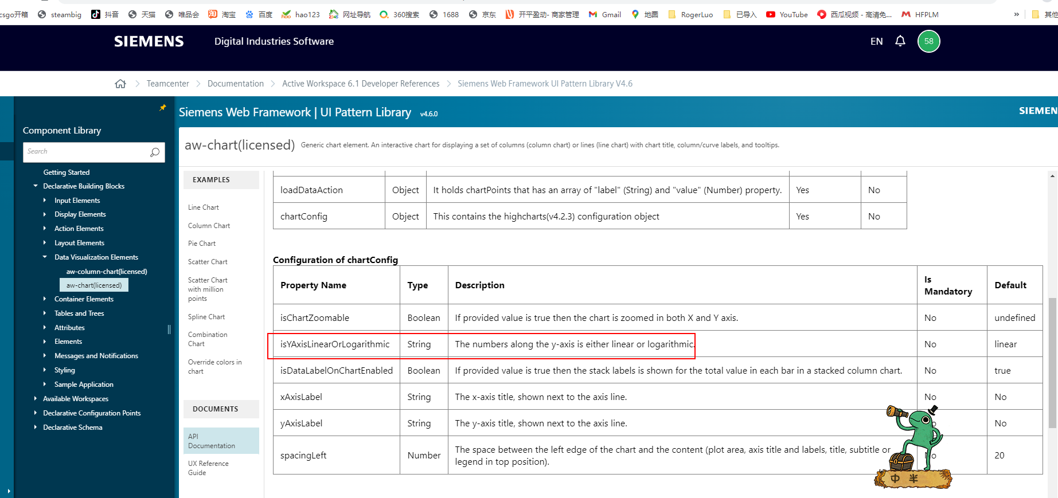Expand the Container Elements node

(45, 299)
